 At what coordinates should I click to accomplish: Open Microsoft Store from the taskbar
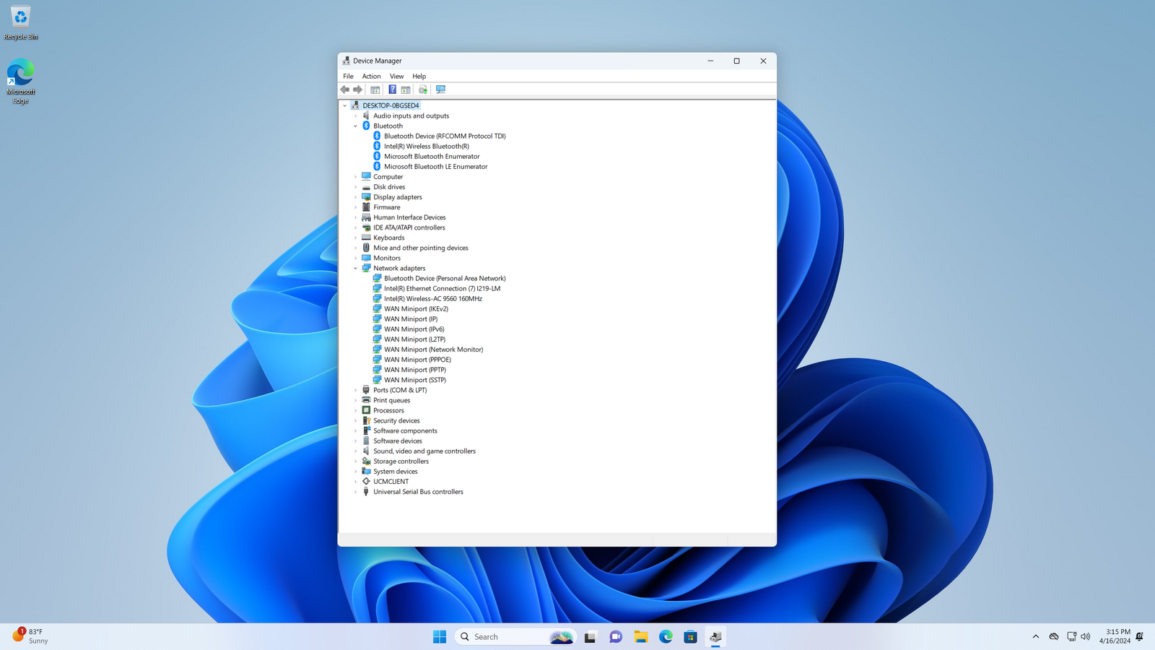tap(690, 636)
